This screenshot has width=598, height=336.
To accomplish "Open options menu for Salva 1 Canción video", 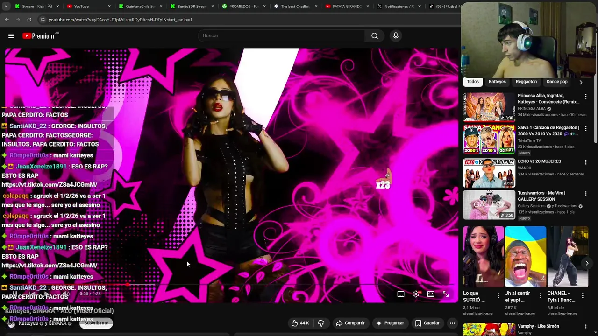I will [x=585, y=129].
